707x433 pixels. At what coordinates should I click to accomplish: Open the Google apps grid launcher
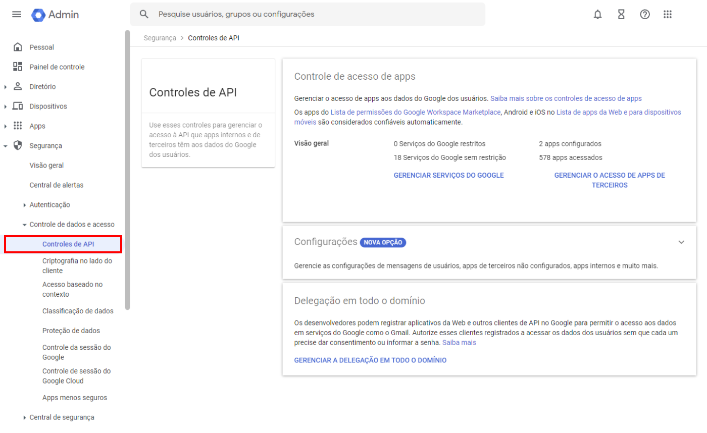[x=668, y=14]
